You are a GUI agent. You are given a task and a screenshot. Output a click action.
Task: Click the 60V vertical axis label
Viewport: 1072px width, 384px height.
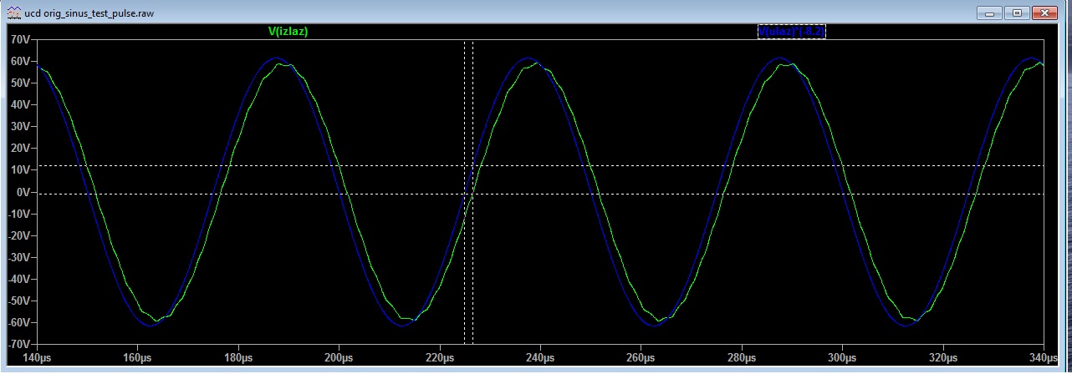(19, 62)
